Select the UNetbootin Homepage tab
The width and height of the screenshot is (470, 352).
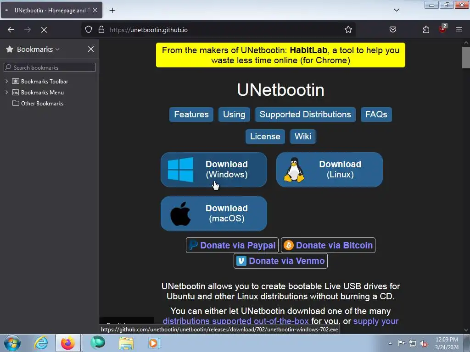coord(51,10)
